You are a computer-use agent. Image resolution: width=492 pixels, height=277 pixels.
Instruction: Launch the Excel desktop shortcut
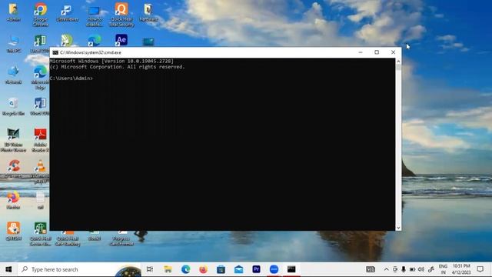40,44
